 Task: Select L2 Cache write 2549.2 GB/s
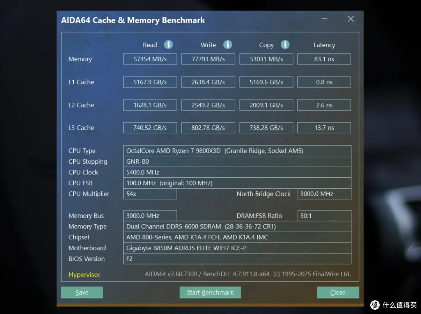[x=208, y=105]
